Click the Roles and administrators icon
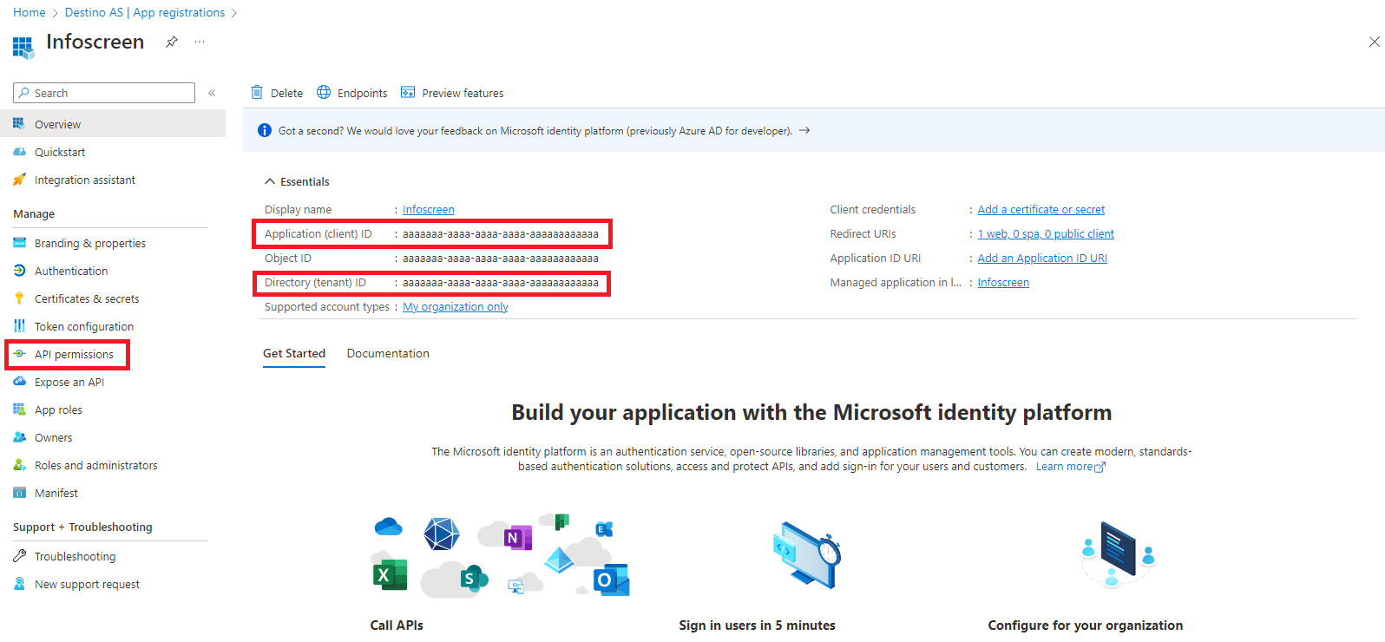The height and width of the screenshot is (642, 1385). [x=19, y=465]
